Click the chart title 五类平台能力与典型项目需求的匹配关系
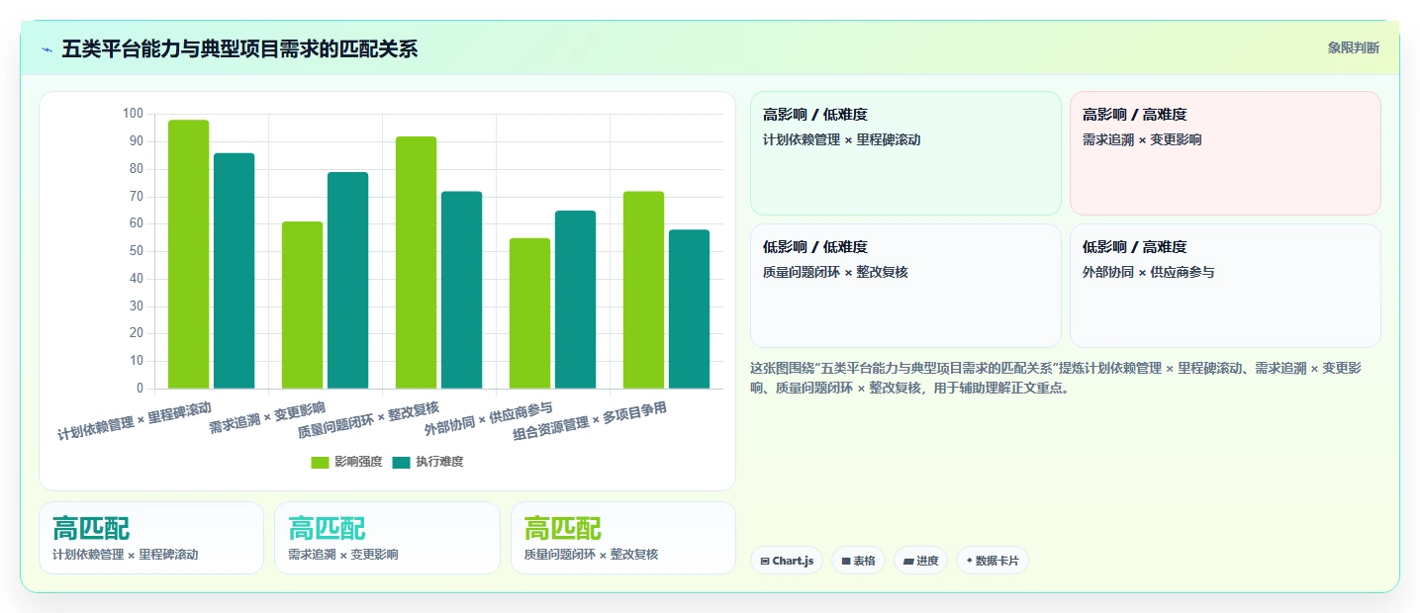The image size is (1420, 613). (239, 48)
